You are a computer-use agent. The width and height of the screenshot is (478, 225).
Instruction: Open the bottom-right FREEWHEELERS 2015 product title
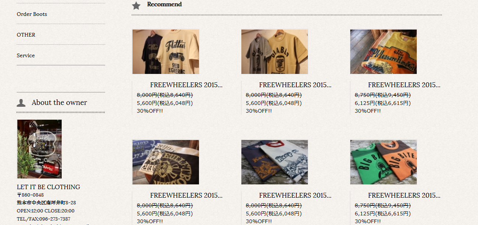pos(404,195)
